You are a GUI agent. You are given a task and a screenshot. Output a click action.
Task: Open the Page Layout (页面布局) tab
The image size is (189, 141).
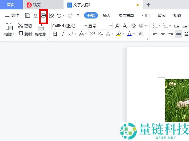click(x=126, y=15)
